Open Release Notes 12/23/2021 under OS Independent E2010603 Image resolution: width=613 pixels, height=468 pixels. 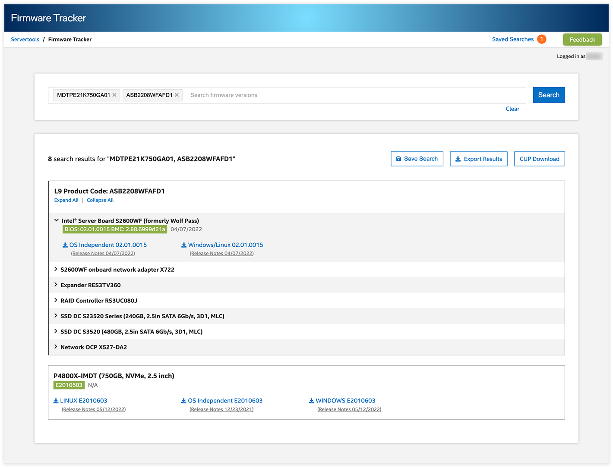[221, 409]
